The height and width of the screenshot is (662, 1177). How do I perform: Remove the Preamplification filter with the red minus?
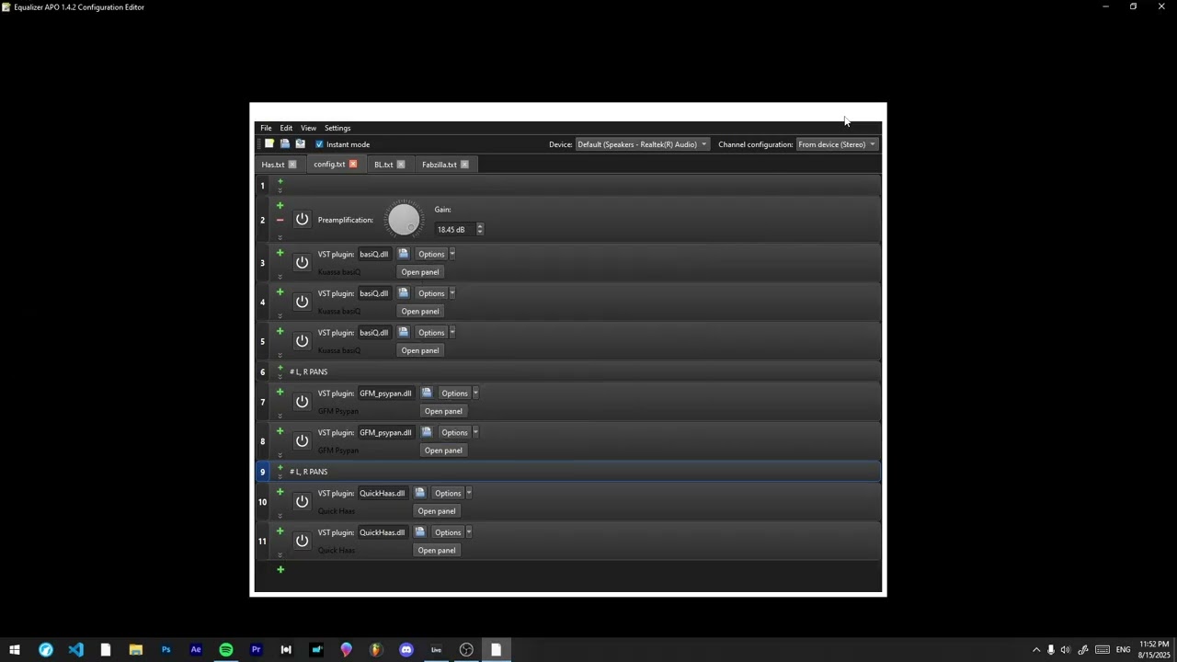[x=280, y=220]
